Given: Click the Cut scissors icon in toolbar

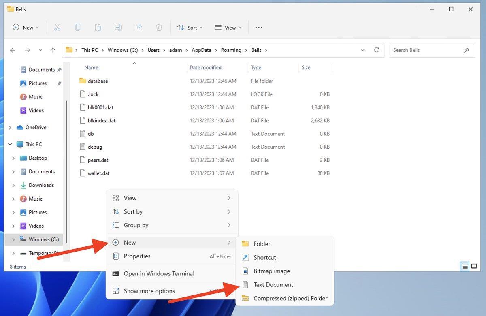Looking at the screenshot, I should tap(57, 28).
